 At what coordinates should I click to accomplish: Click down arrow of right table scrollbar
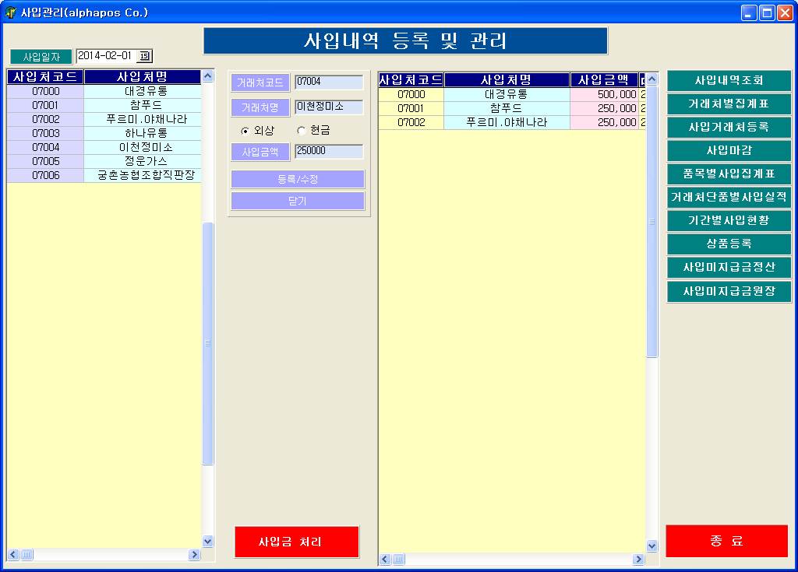[x=652, y=546]
